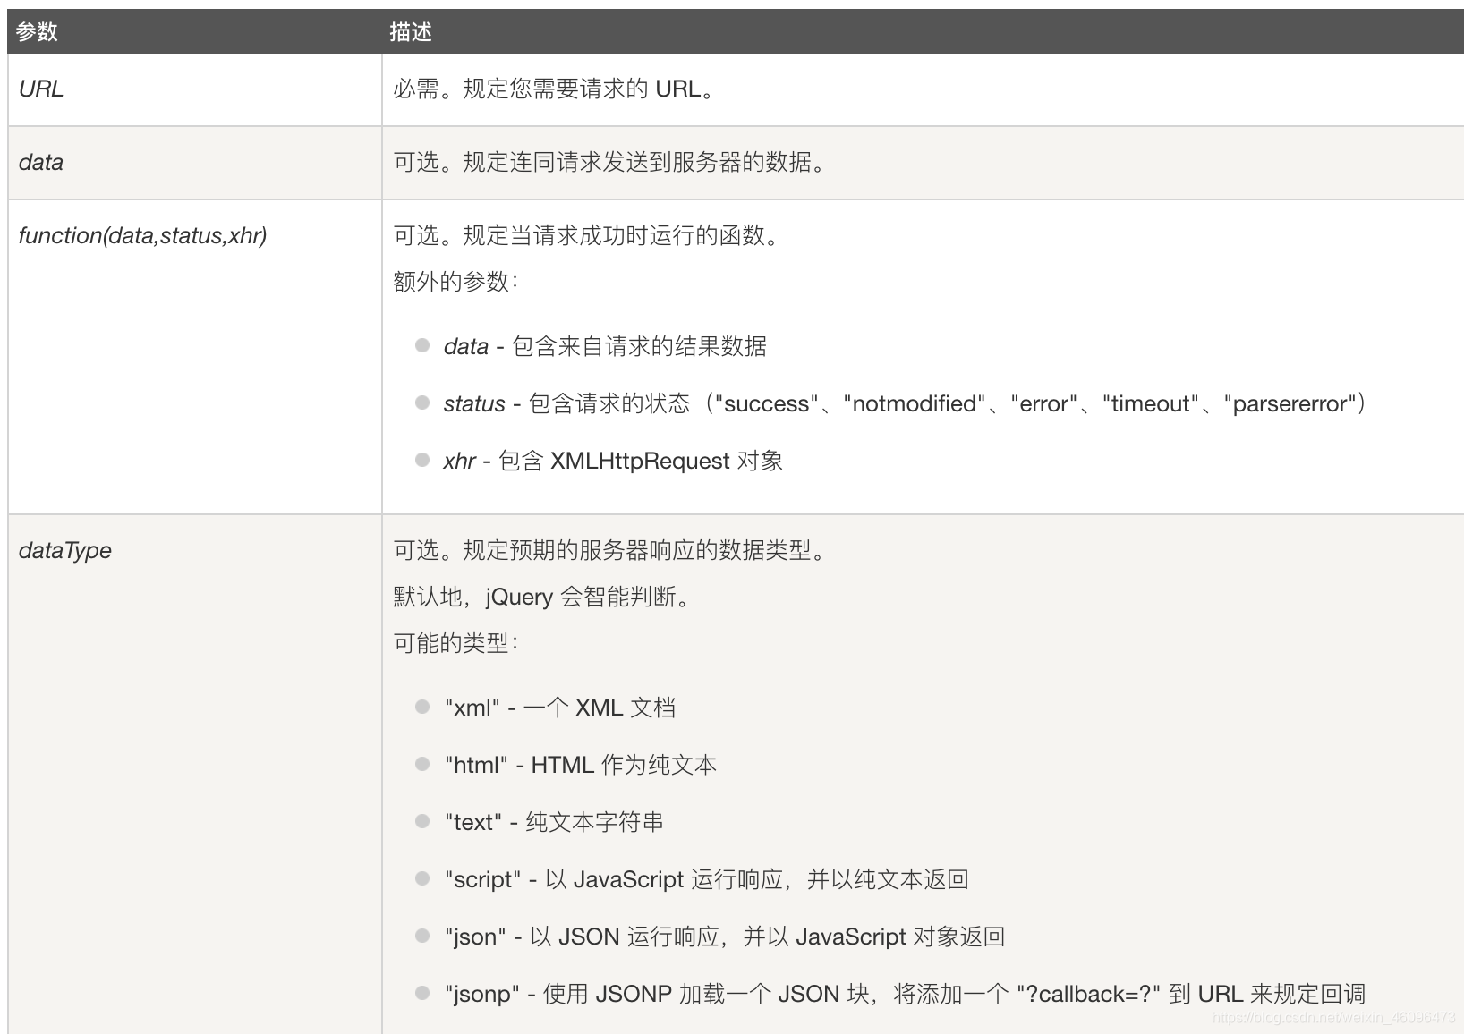Select the URL parameter cell
This screenshot has height=1034, width=1464.
(195, 89)
